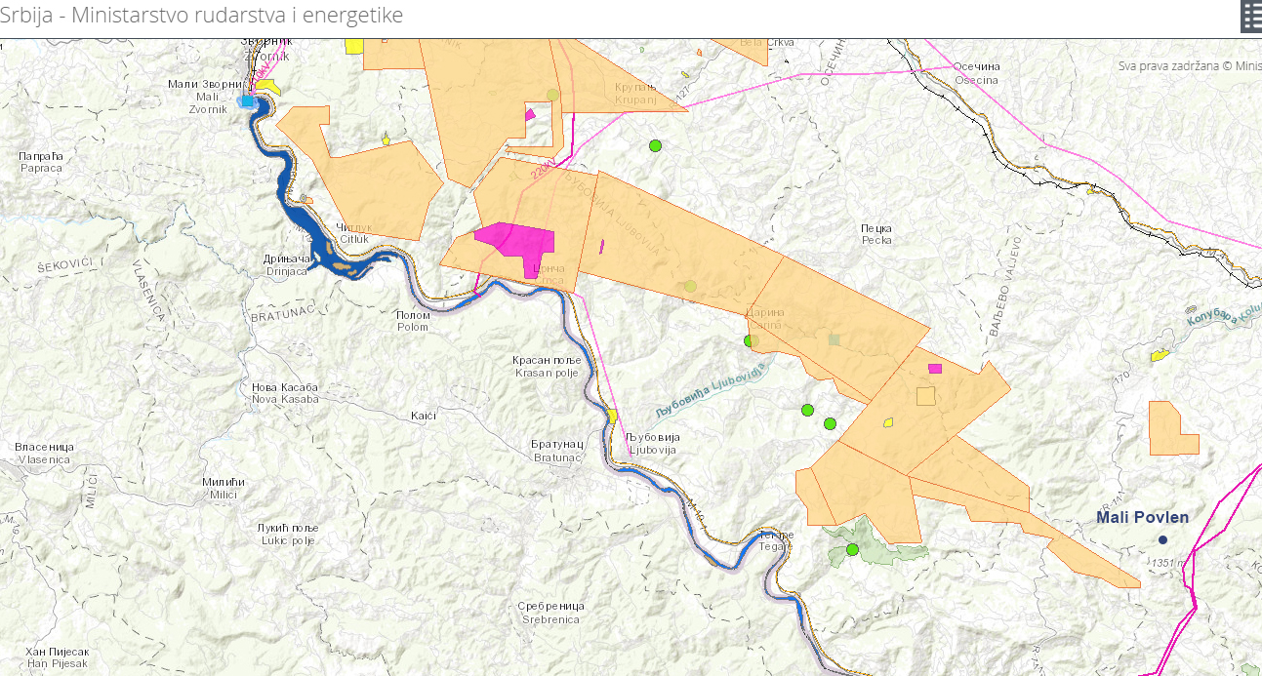Click the '1351 m' elevation label
The height and width of the screenshot is (676, 1262).
pyautogui.click(x=1168, y=563)
